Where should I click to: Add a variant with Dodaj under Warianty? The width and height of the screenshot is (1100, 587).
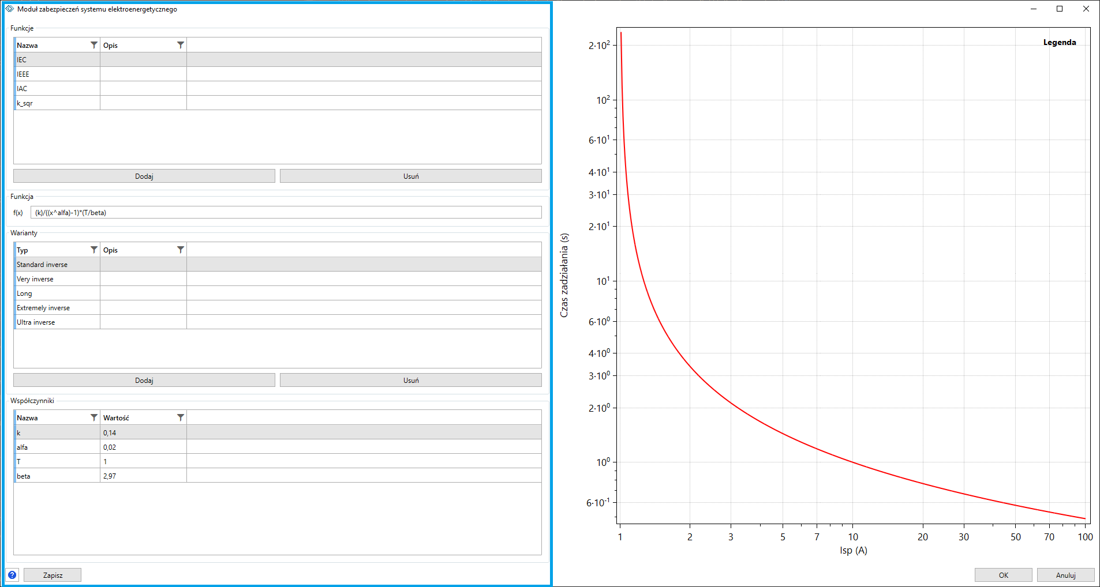point(144,380)
